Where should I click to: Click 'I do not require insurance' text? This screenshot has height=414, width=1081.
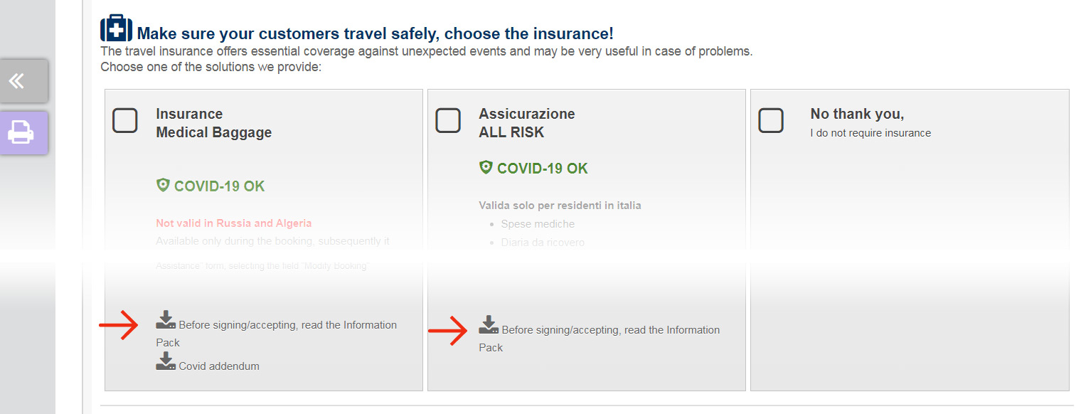[870, 133]
